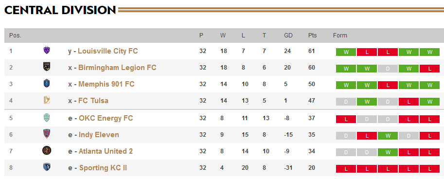Screen dimensions: 444x179
Task: Open the Atlanta United 2 team link
Action: [x=106, y=151]
